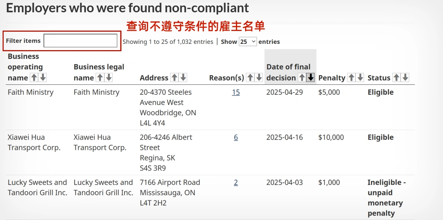Sort Business legal name descending arrow
The width and height of the screenshot is (443, 220).
(109, 77)
